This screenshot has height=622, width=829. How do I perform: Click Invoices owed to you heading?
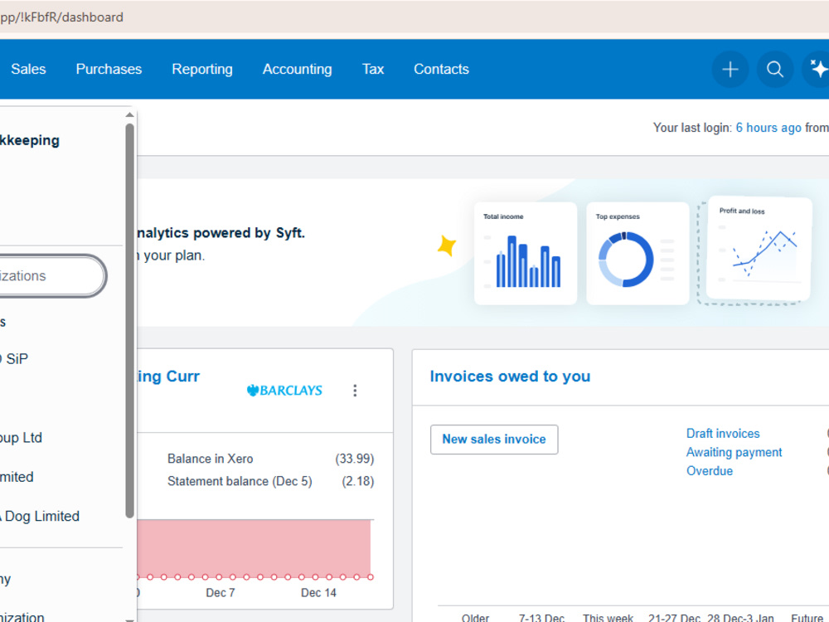[510, 376]
